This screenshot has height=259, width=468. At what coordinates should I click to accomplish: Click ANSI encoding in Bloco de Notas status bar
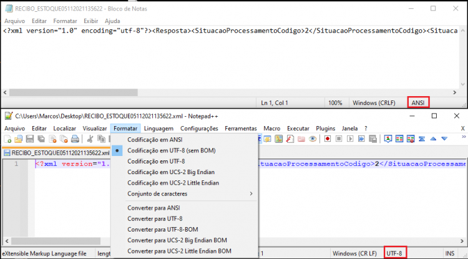(x=418, y=102)
